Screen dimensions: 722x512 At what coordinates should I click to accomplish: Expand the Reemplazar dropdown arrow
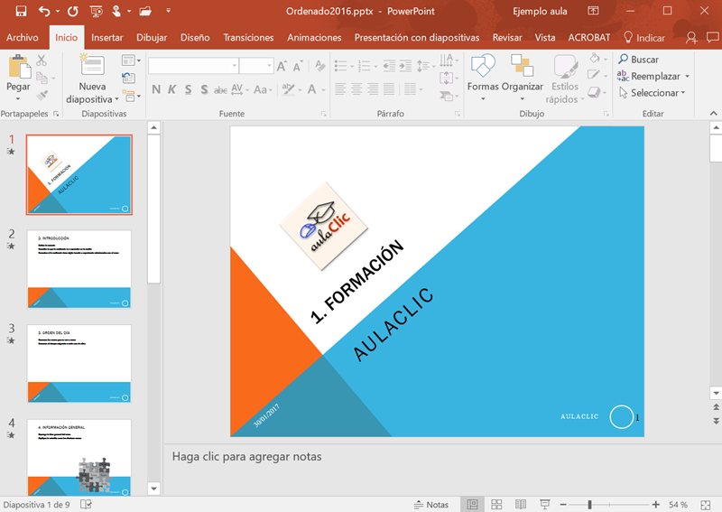click(688, 76)
